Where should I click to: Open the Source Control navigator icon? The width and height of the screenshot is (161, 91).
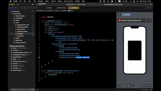click(x=13, y=8)
